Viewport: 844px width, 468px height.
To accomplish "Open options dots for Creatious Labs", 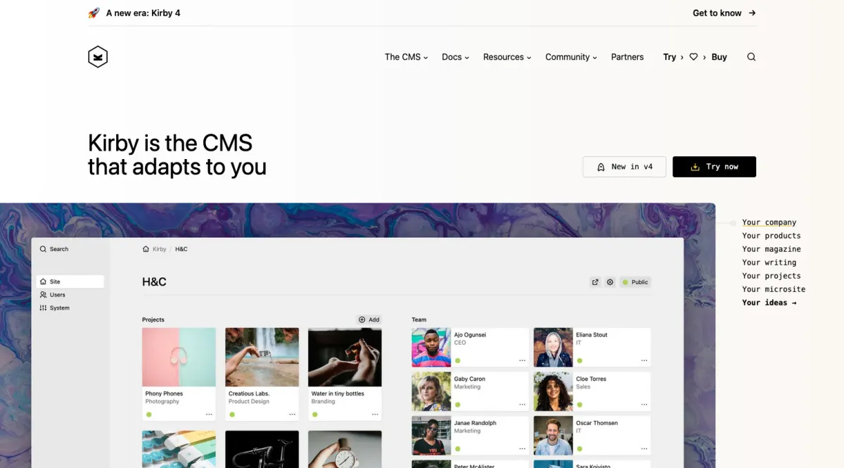I will pos(292,415).
